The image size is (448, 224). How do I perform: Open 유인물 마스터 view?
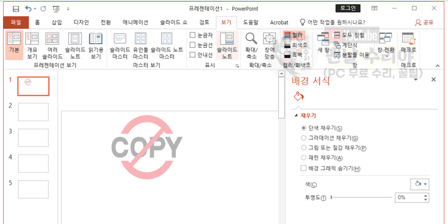141,45
